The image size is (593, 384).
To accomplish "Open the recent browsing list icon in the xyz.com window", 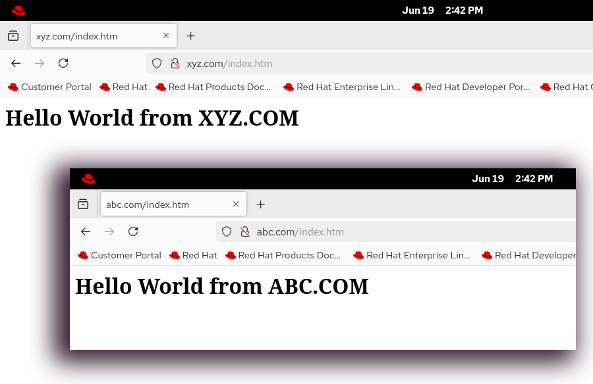I will [x=13, y=36].
